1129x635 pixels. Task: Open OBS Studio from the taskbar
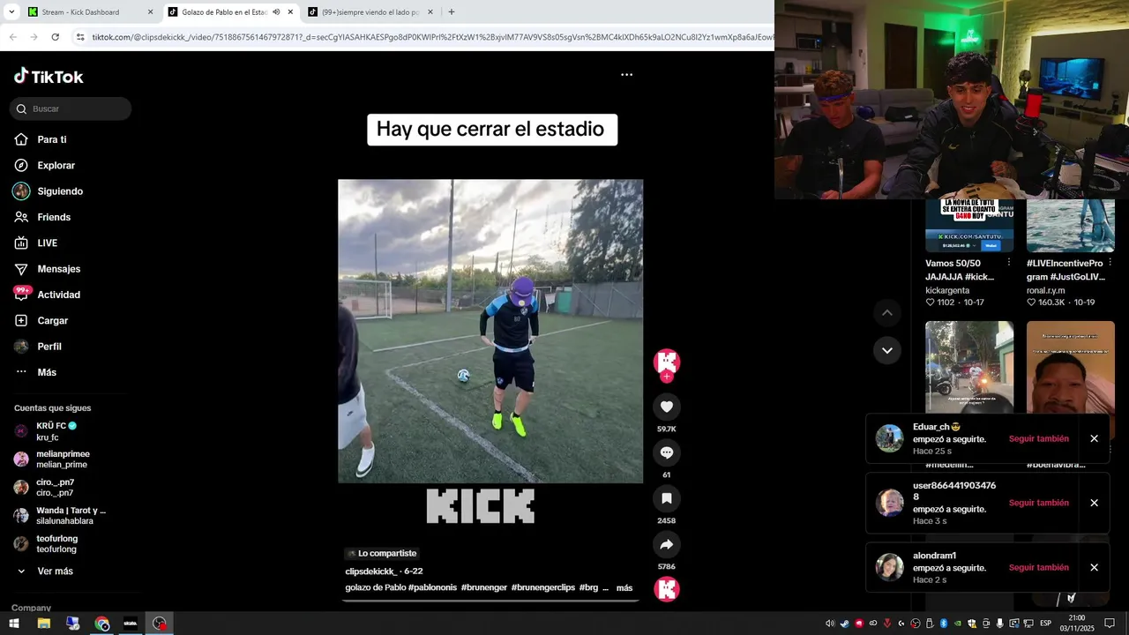coord(159,624)
